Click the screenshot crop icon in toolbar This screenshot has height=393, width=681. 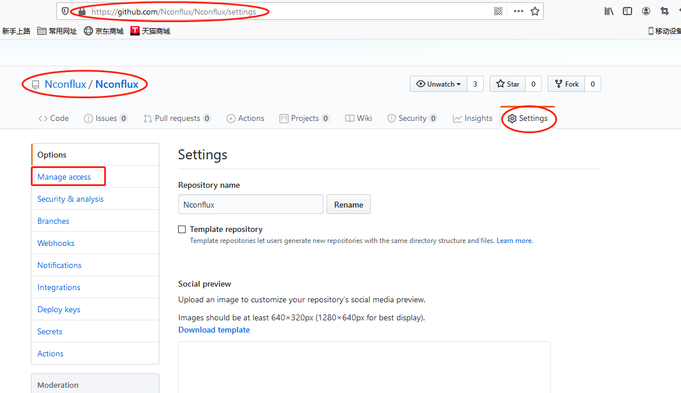point(665,11)
